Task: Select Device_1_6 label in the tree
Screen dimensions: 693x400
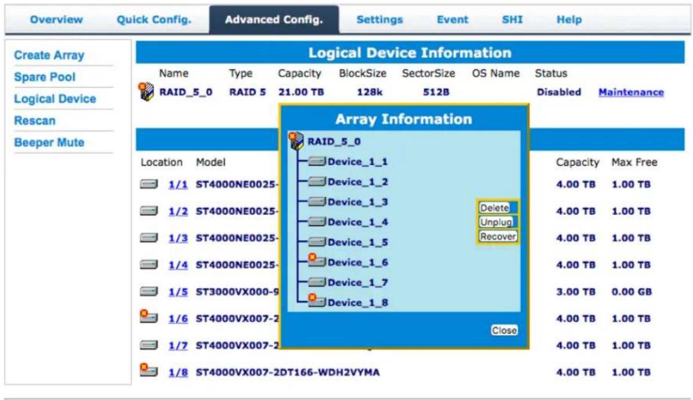Action: tap(358, 263)
